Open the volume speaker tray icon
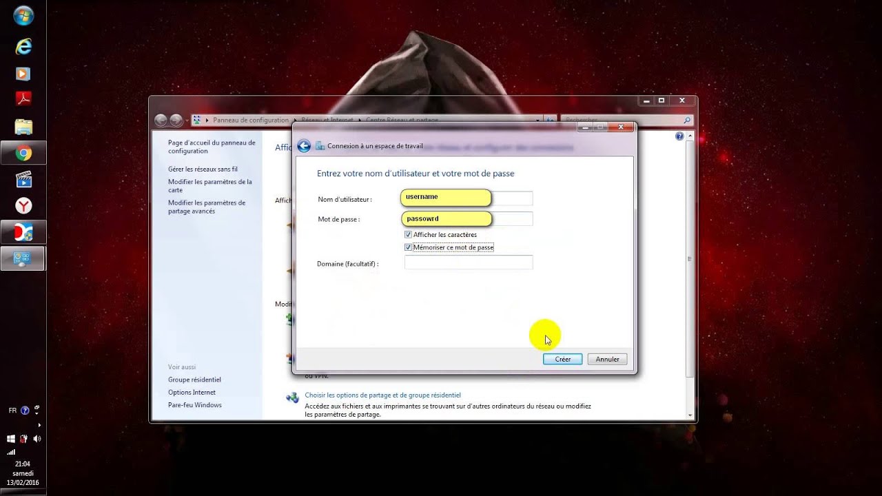This screenshot has width=882, height=496. tap(37, 439)
